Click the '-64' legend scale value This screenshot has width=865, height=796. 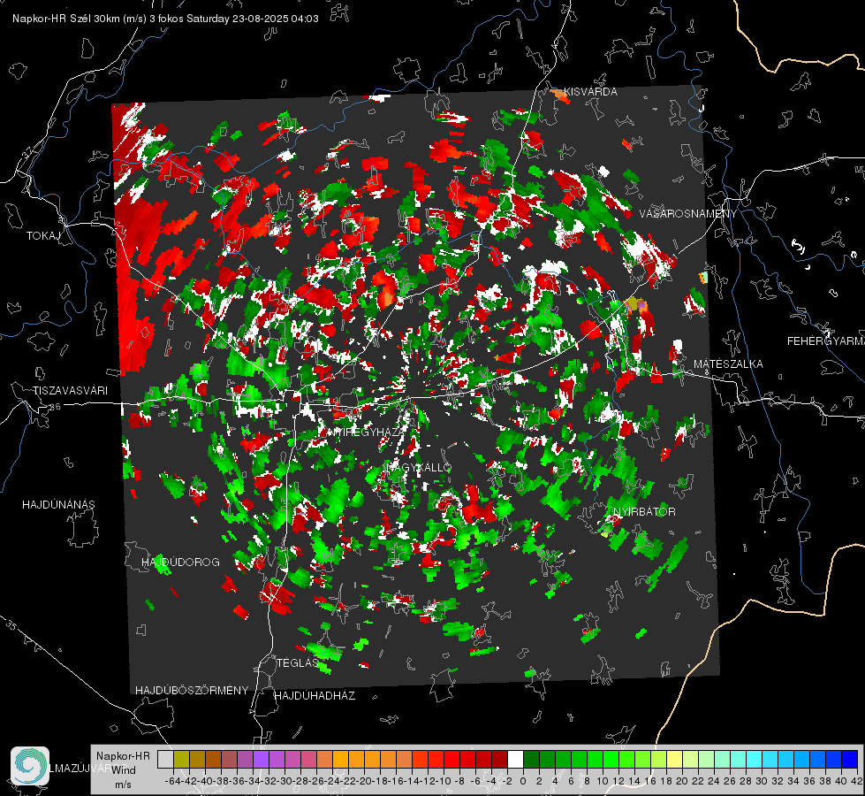(x=172, y=781)
